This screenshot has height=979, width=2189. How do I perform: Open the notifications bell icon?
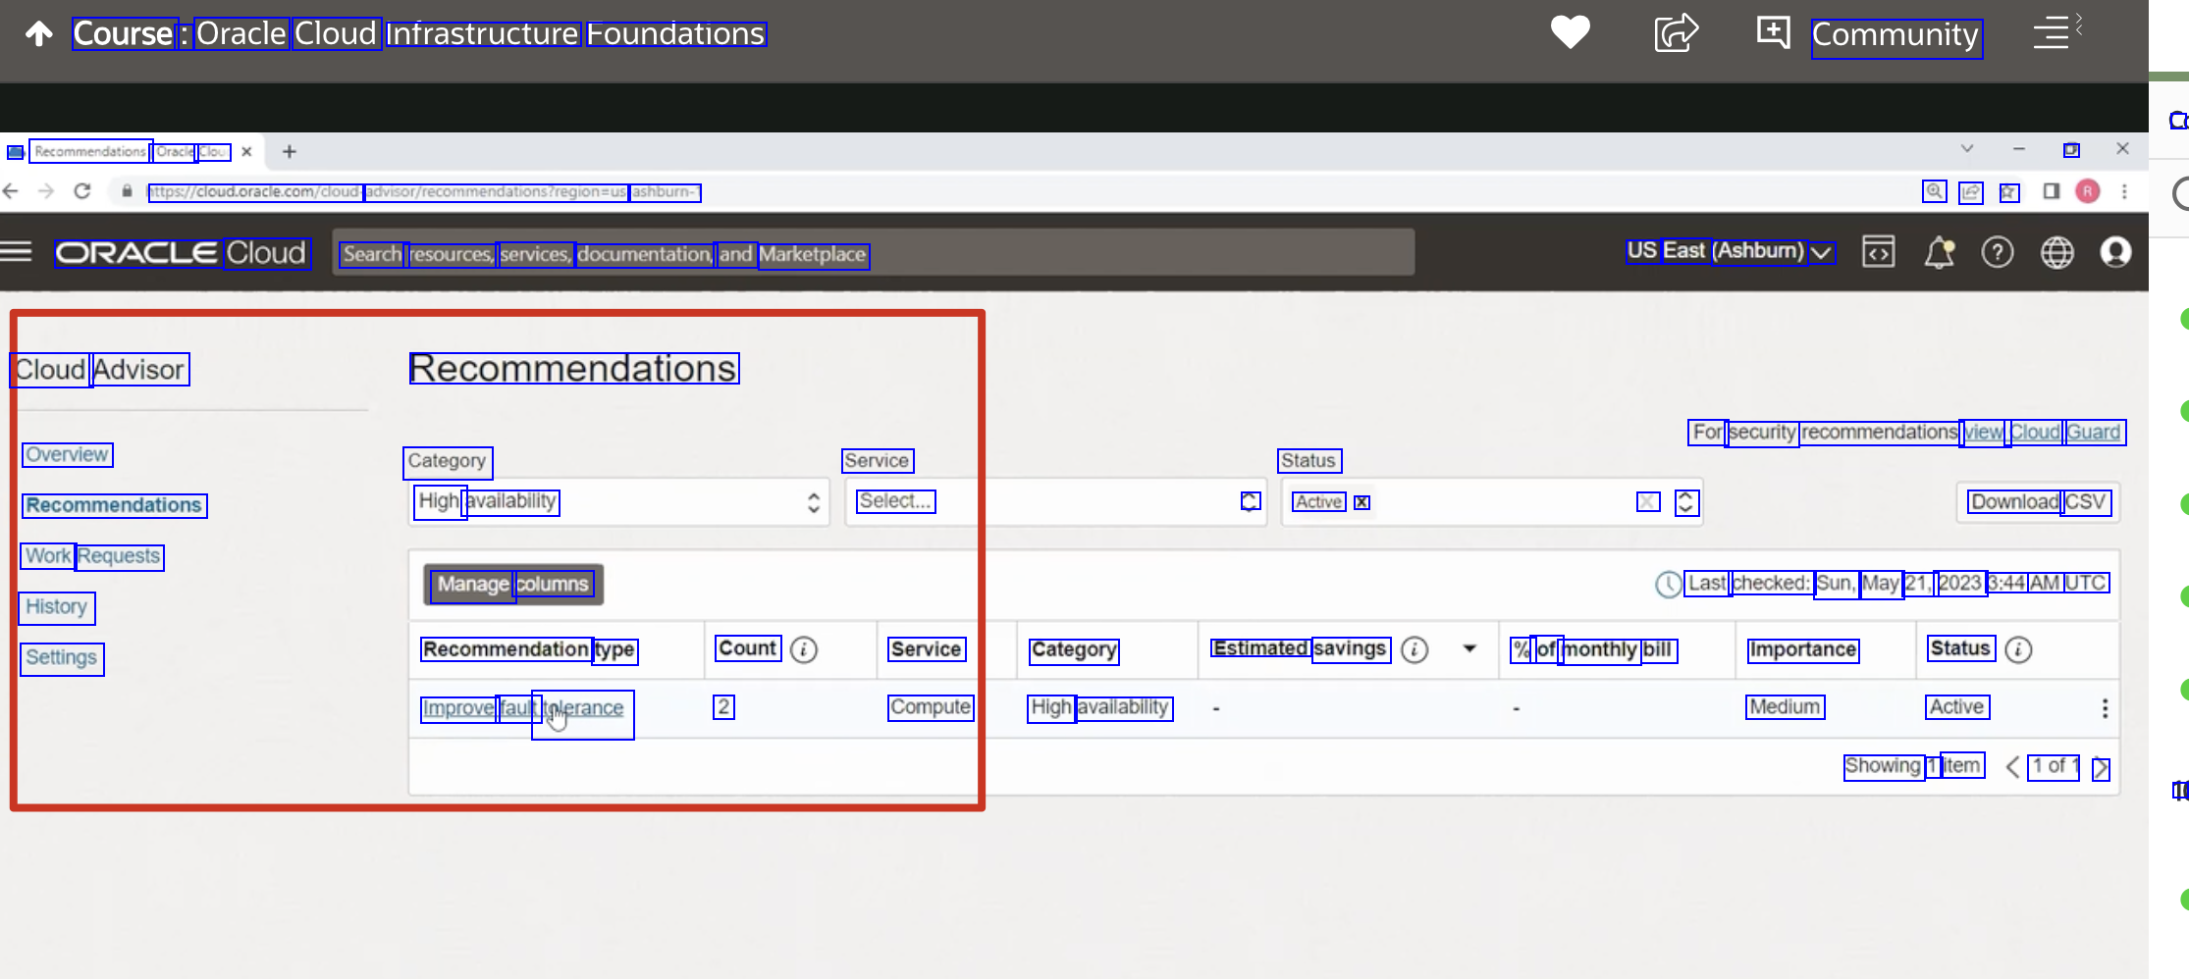point(1939,252)
